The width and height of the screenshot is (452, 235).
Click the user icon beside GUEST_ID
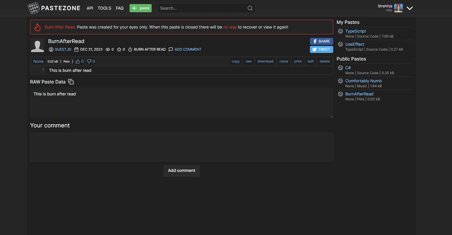pos(51,49)
